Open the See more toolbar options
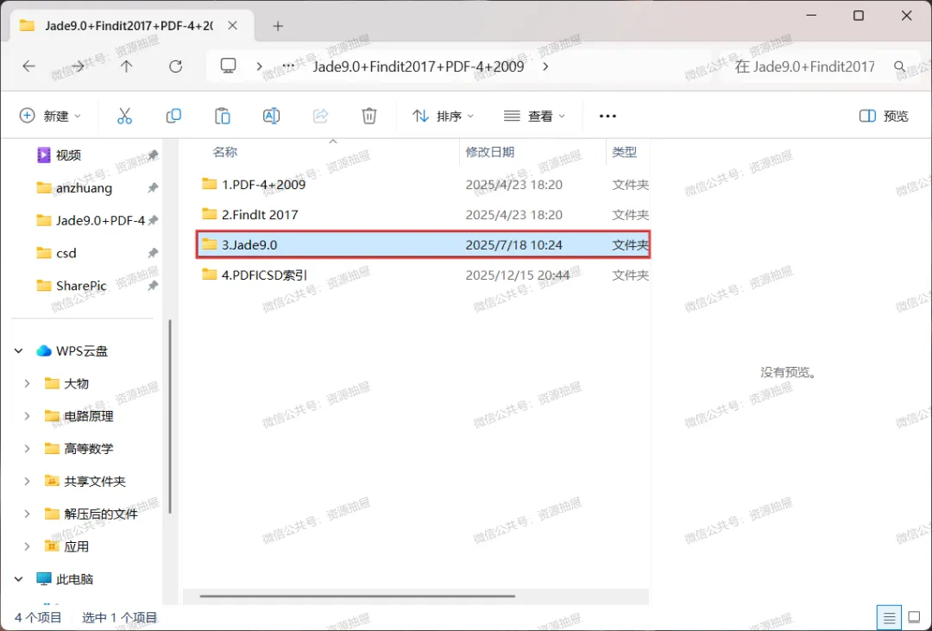The width and height of the screenshot is (932, 631). pyautogui.click(x=608, y=116)
